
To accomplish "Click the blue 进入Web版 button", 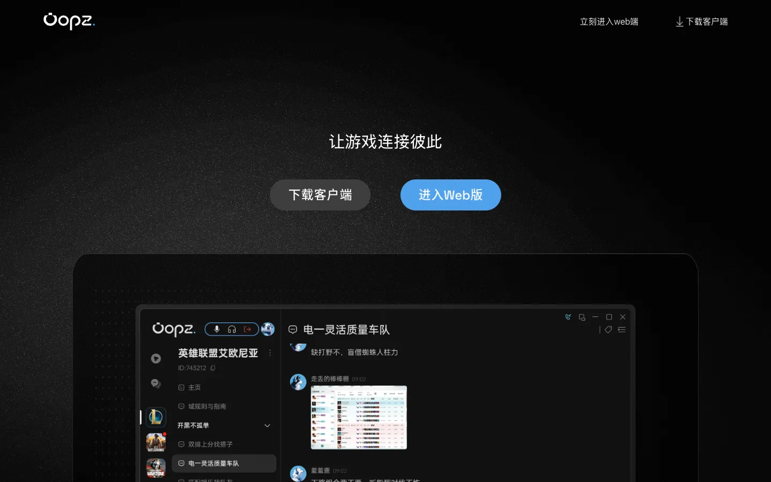I will (x=451, y=195).
